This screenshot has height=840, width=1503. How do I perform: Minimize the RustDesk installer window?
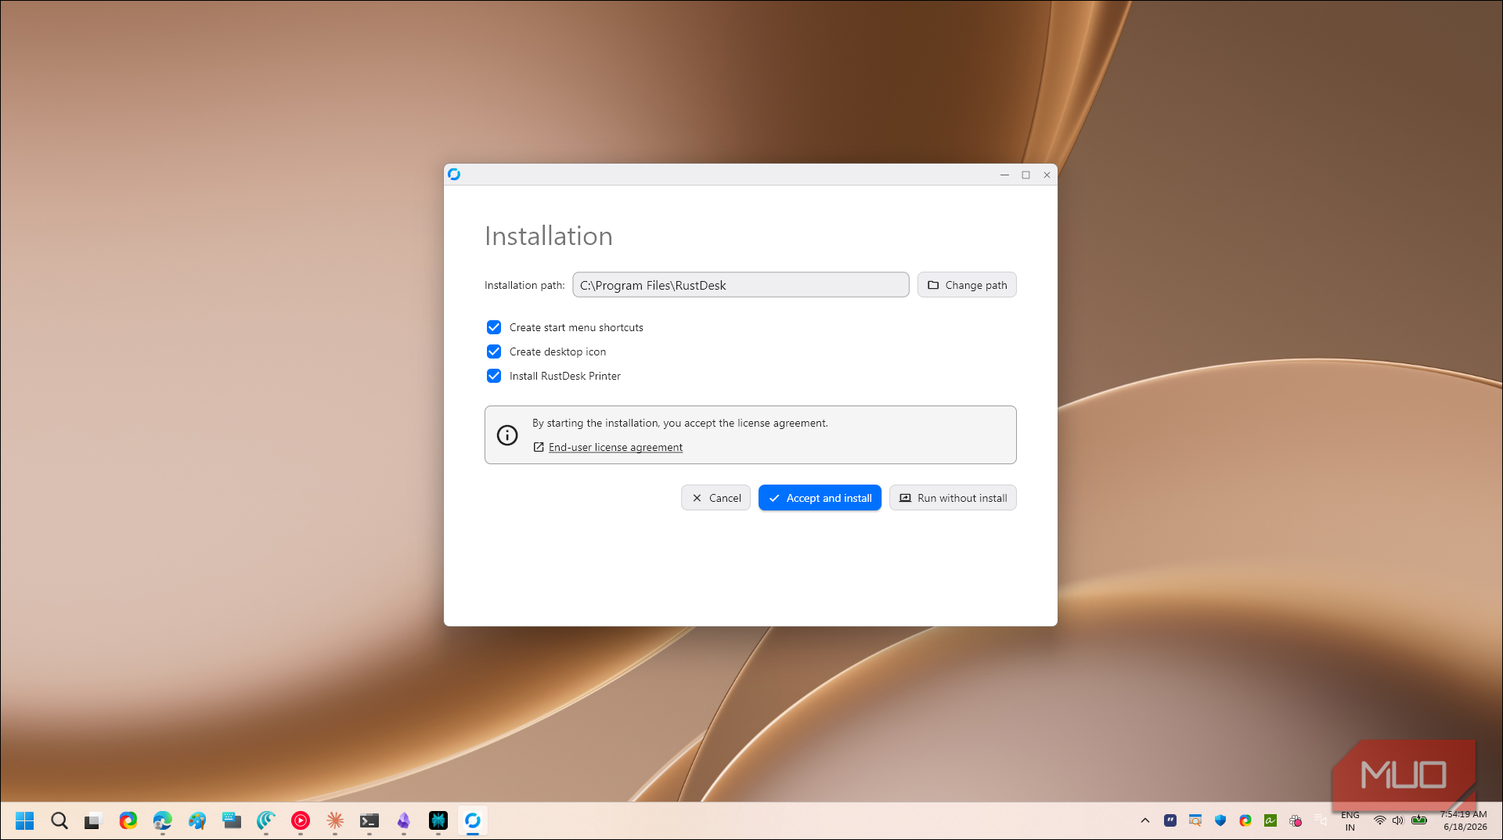point(1004,175)
